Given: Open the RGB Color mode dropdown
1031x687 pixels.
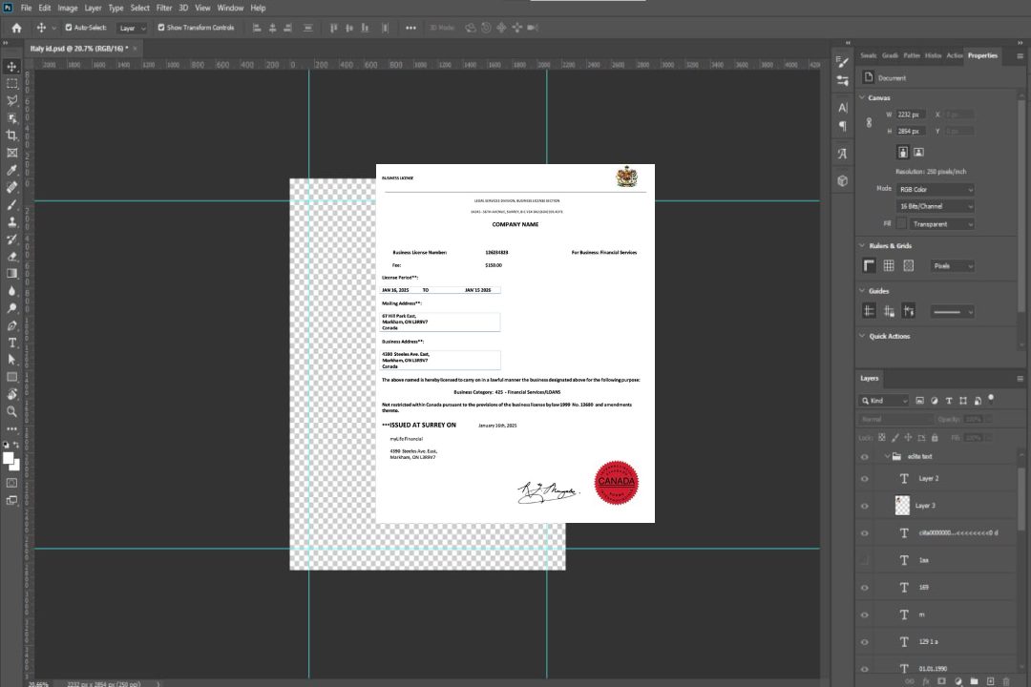Looking at the screenshot, I should 935,189.
